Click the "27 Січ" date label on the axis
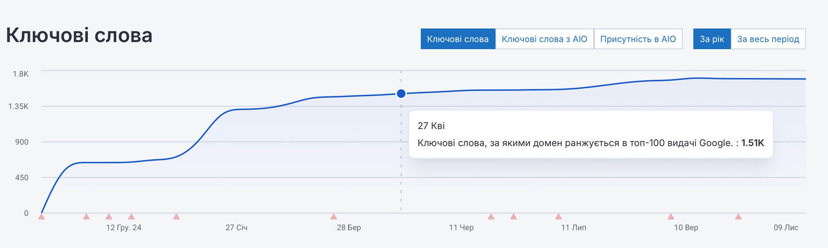The width and height of the screenshot is (828, 248). click(236, 227)
